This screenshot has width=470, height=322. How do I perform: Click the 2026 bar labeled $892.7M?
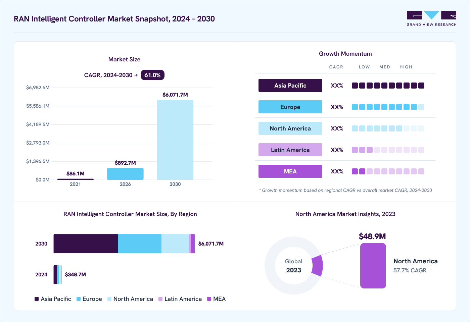(x=125, y=174)
